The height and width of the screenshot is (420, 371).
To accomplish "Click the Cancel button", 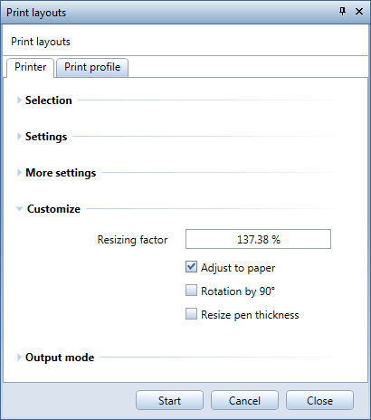I will (244, 400).
